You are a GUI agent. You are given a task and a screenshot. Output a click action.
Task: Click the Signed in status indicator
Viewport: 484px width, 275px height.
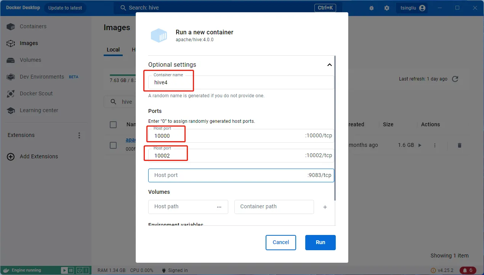coord(175,270)
